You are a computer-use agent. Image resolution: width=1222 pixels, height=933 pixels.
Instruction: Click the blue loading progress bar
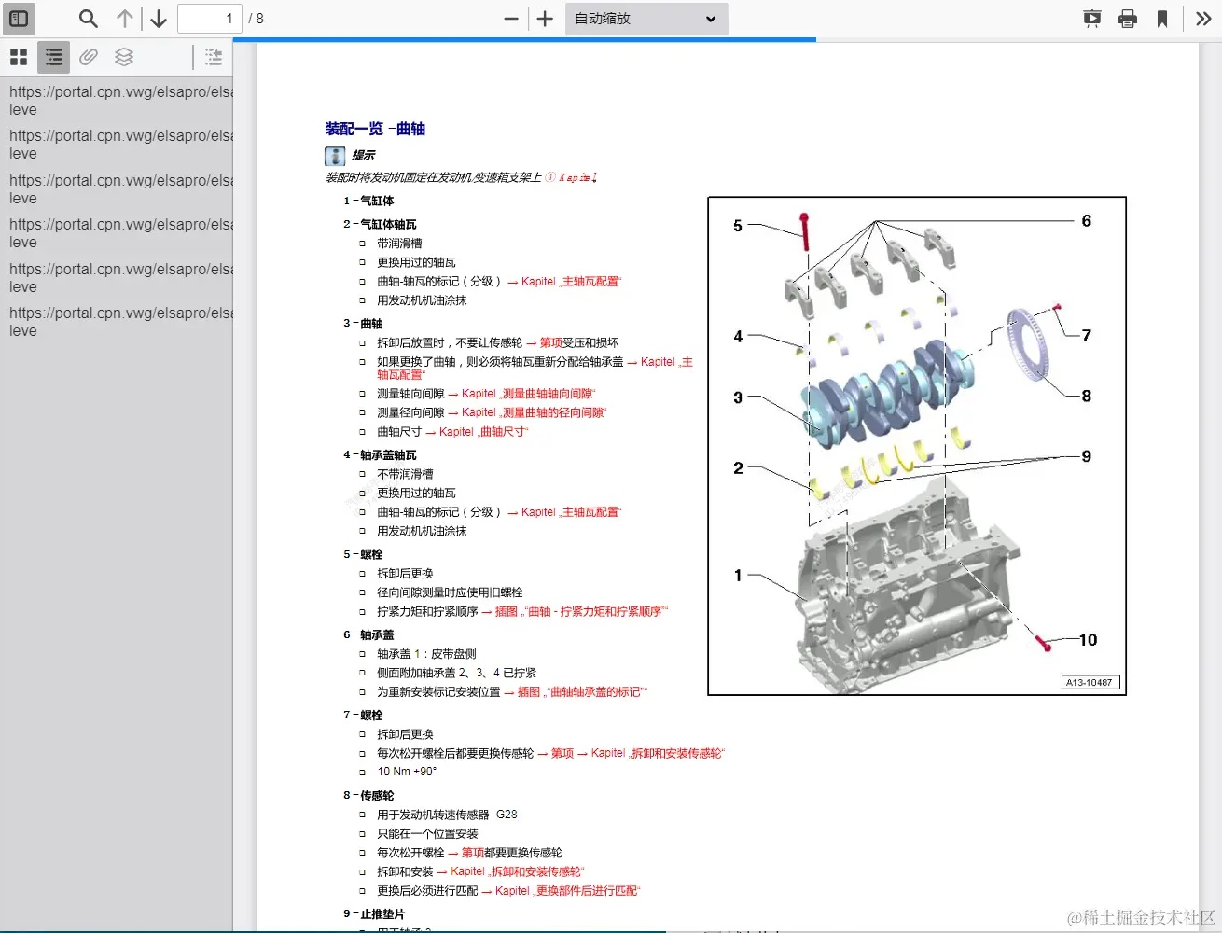pyautogui.click(x=524, y=40)
